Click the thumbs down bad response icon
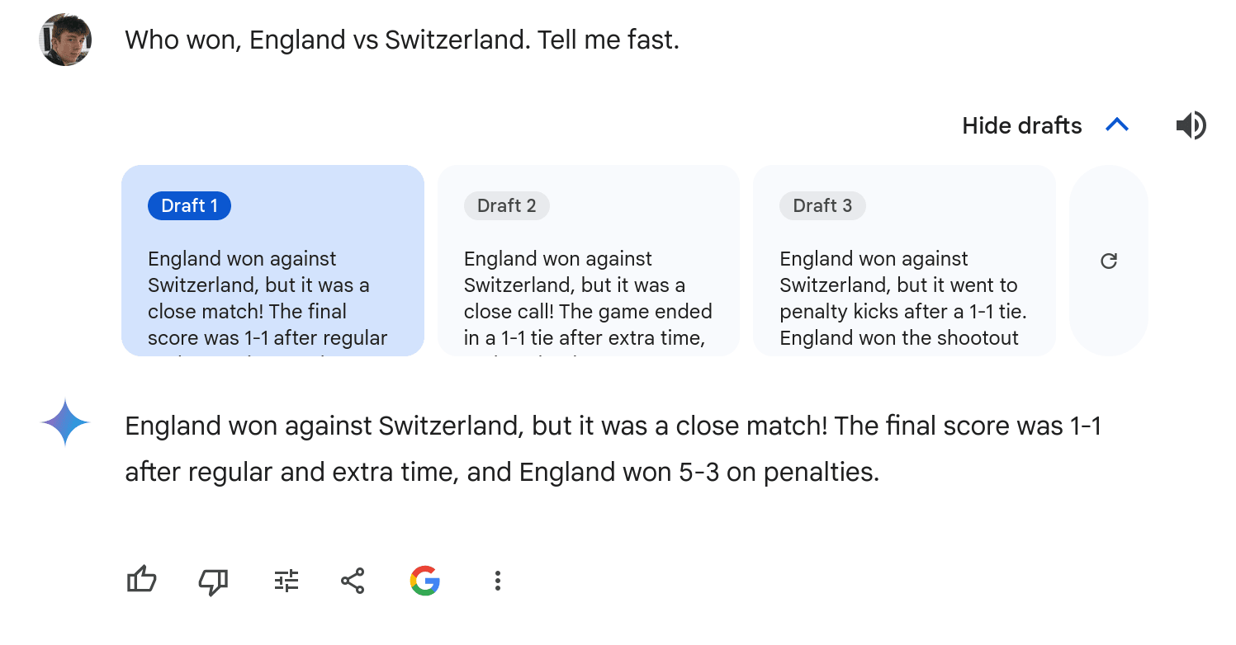Viewport: 1236px width, 645px height. (x=214, y=581)
